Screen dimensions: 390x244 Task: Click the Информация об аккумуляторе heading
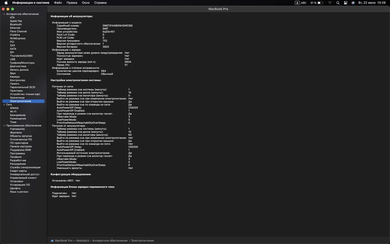tap(72, 16)
